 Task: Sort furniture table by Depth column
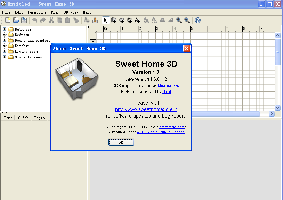tap(40, 118)
